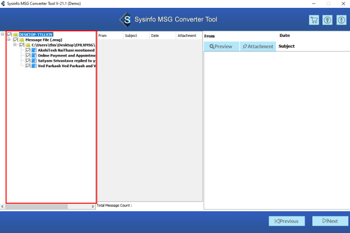Viewport: 350px width, 233px height.
Task: Click the tree horizontal scrollbar thumb
Action: click(x=36, y=207)
